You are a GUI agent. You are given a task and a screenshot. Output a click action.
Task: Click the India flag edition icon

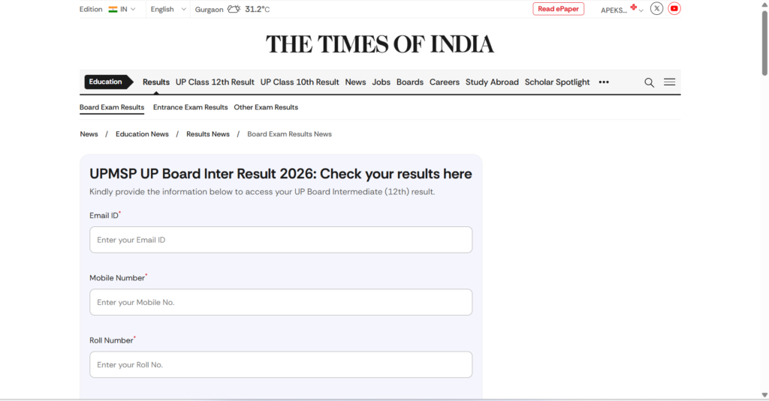113,9
